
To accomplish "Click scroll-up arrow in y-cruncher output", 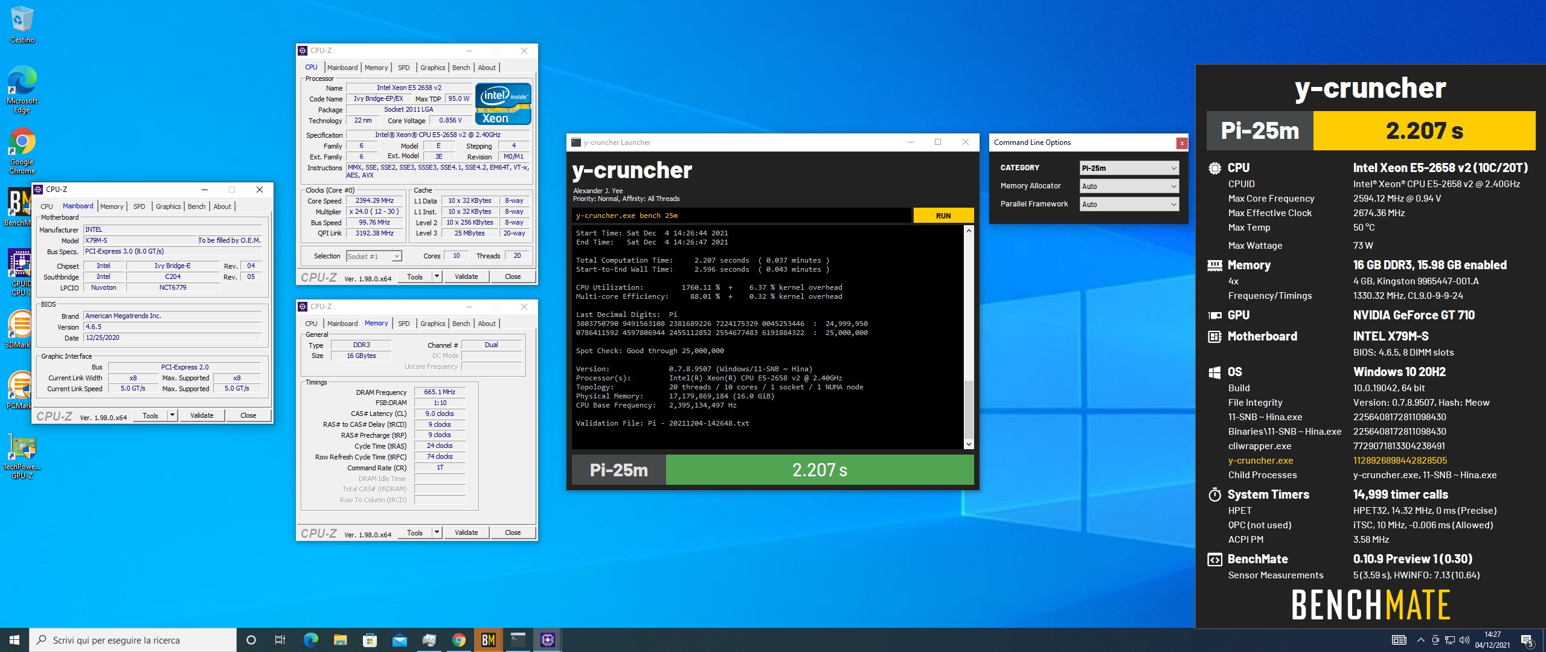I will 969,231.
